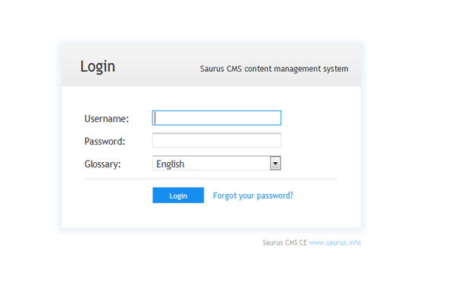This screenshot has height=303, width=455.
Task: Click the Saurus CMS content management system subtitle
Action: (x=274, y=69)
